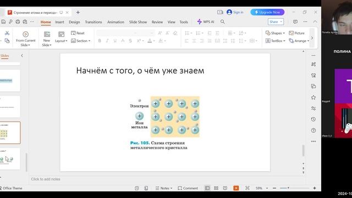
Task: Open the side panel settings sliders icon
Action: tap(313, 108)
